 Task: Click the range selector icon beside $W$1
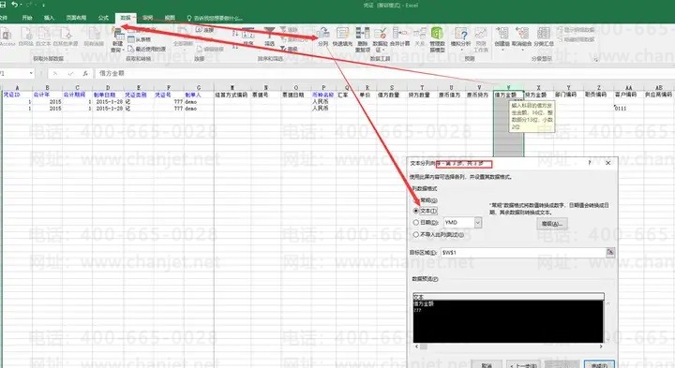click(610, 253)
